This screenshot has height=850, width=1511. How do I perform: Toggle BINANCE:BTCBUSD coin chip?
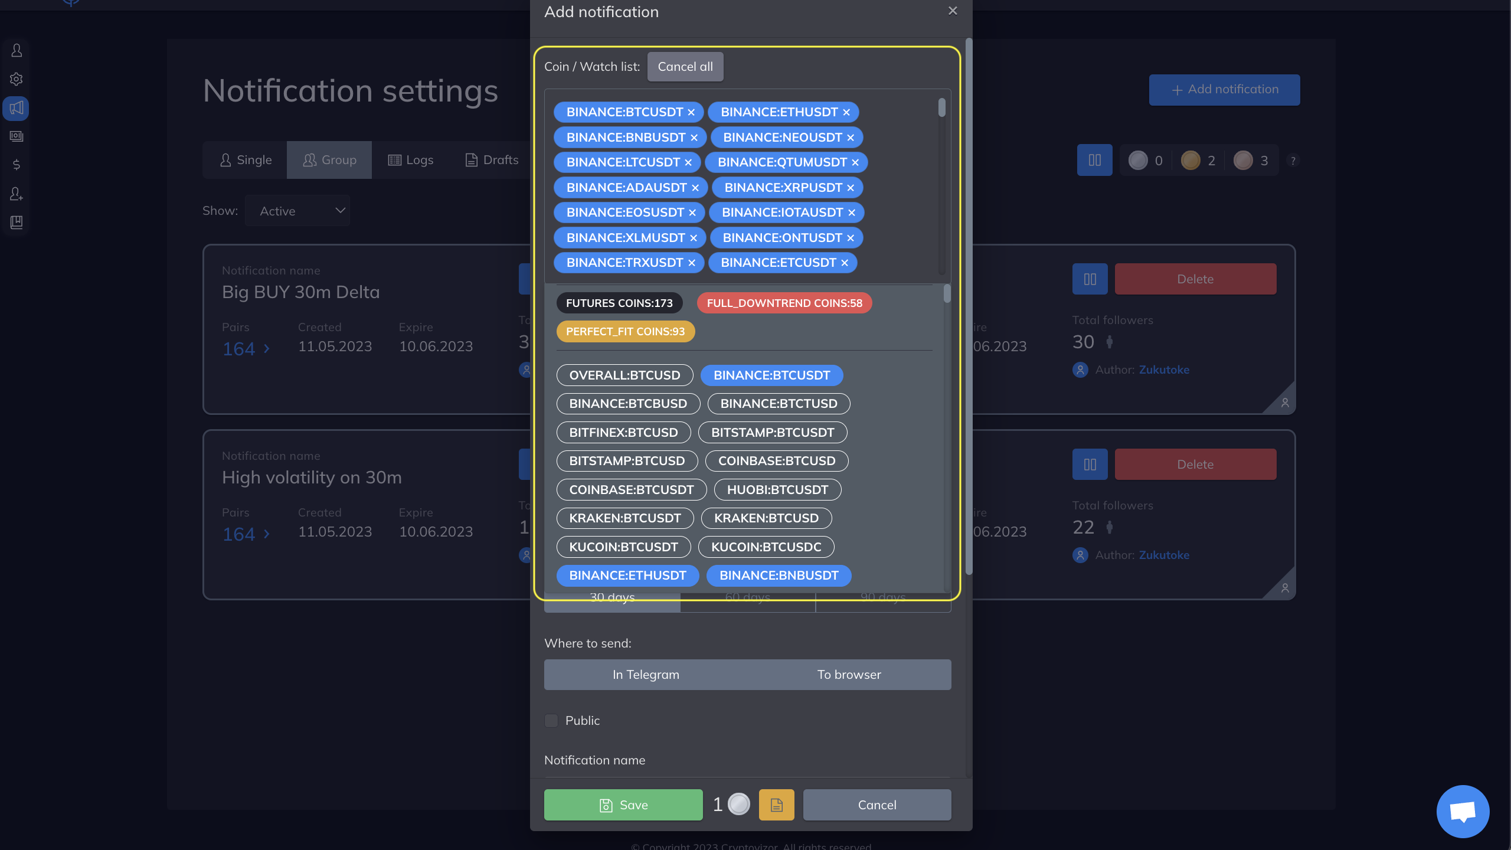click(x=628, y=404)
